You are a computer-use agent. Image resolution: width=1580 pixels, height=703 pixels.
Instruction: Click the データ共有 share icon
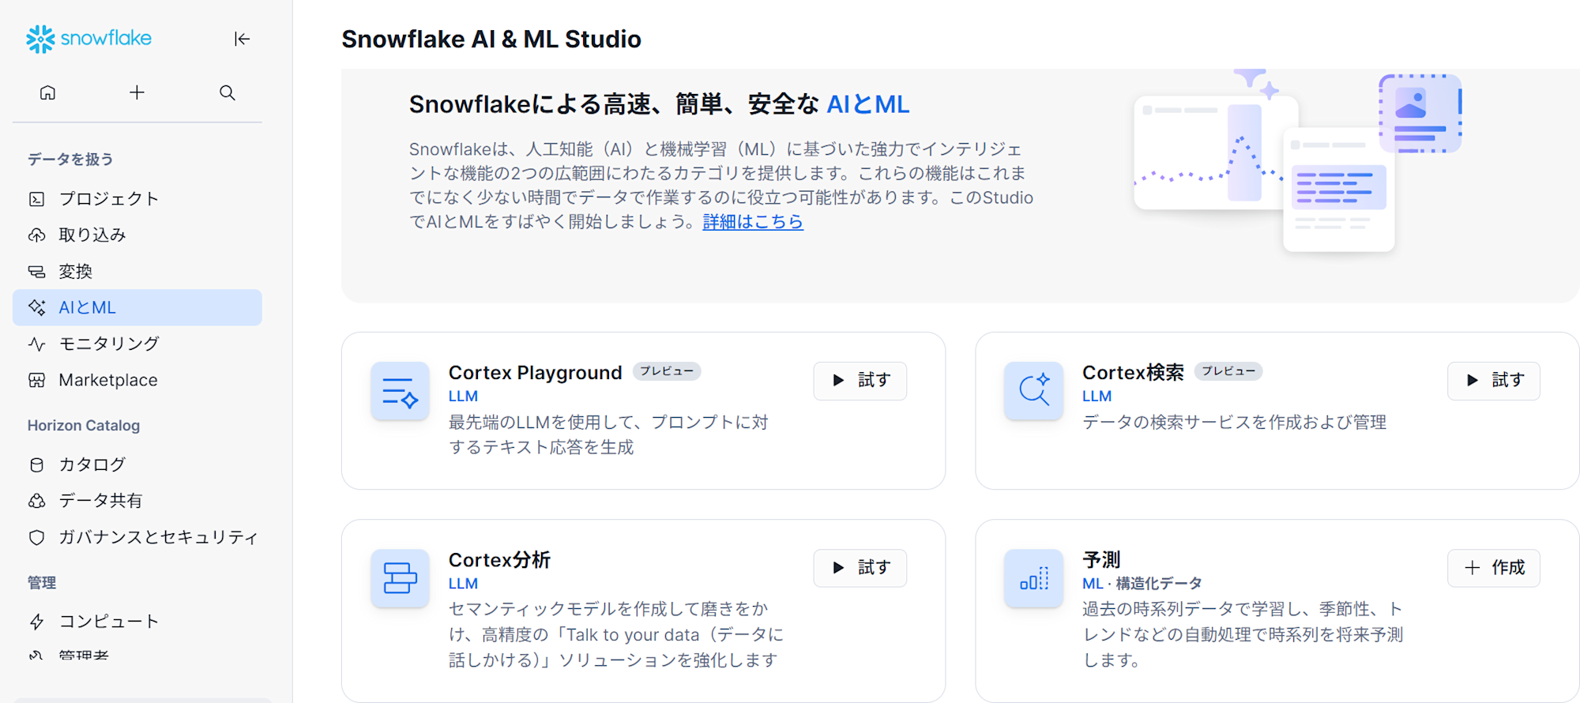coord(36,501)
